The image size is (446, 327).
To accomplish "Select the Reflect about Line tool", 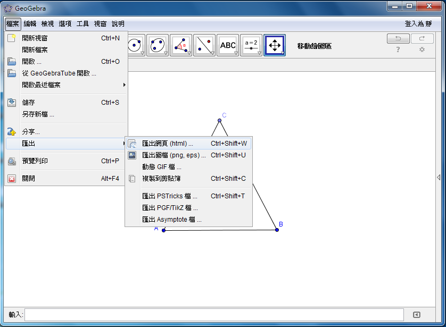I will pyautogui.click(x=204, y=45).
